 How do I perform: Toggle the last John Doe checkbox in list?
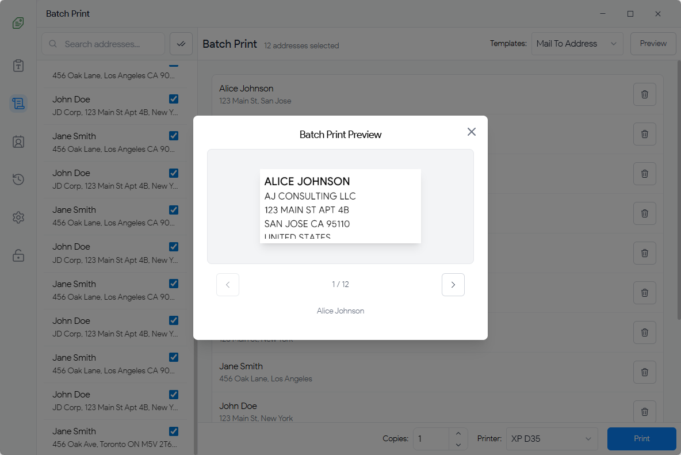(x=174, y=395)
